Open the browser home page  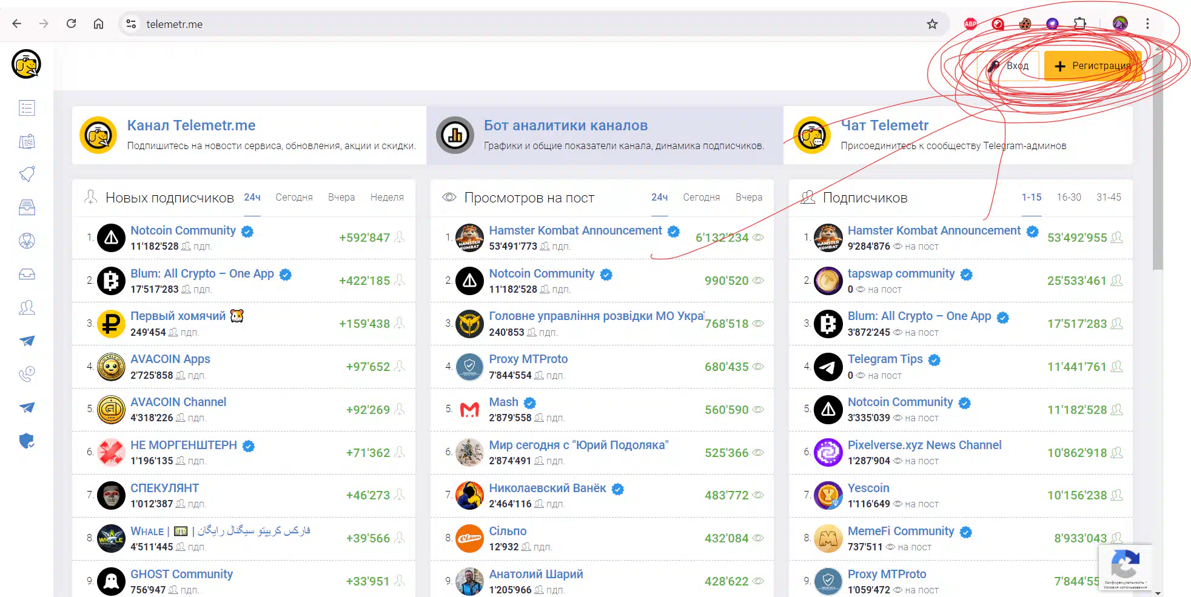(98, 24)
